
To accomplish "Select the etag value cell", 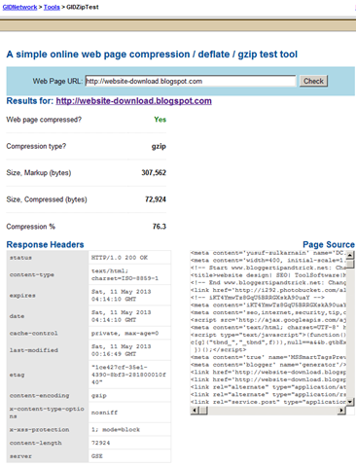I will point(129,375).
